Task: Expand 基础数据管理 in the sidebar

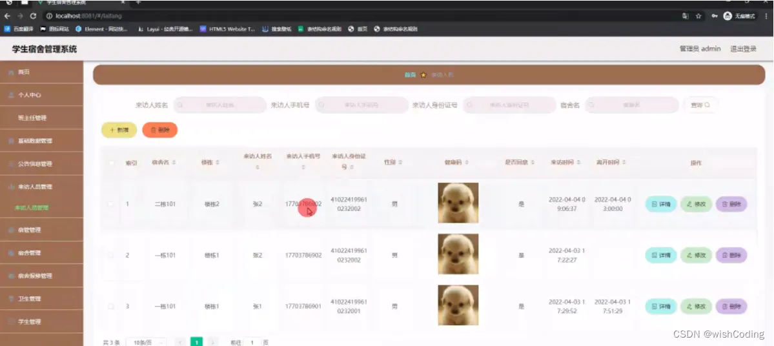Action: (41, 141)
